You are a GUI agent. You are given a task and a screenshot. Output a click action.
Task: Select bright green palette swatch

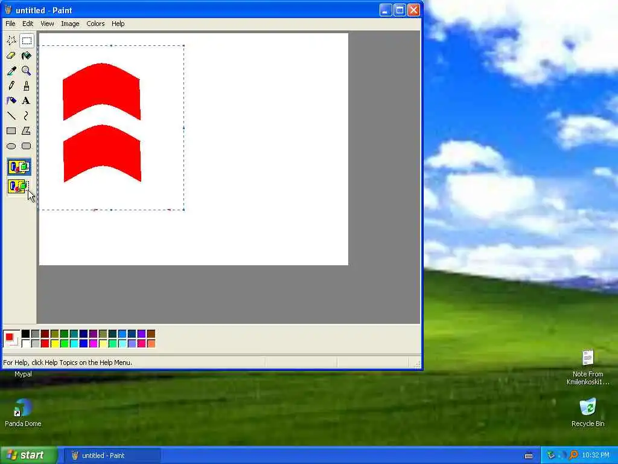tap(64, 344)
